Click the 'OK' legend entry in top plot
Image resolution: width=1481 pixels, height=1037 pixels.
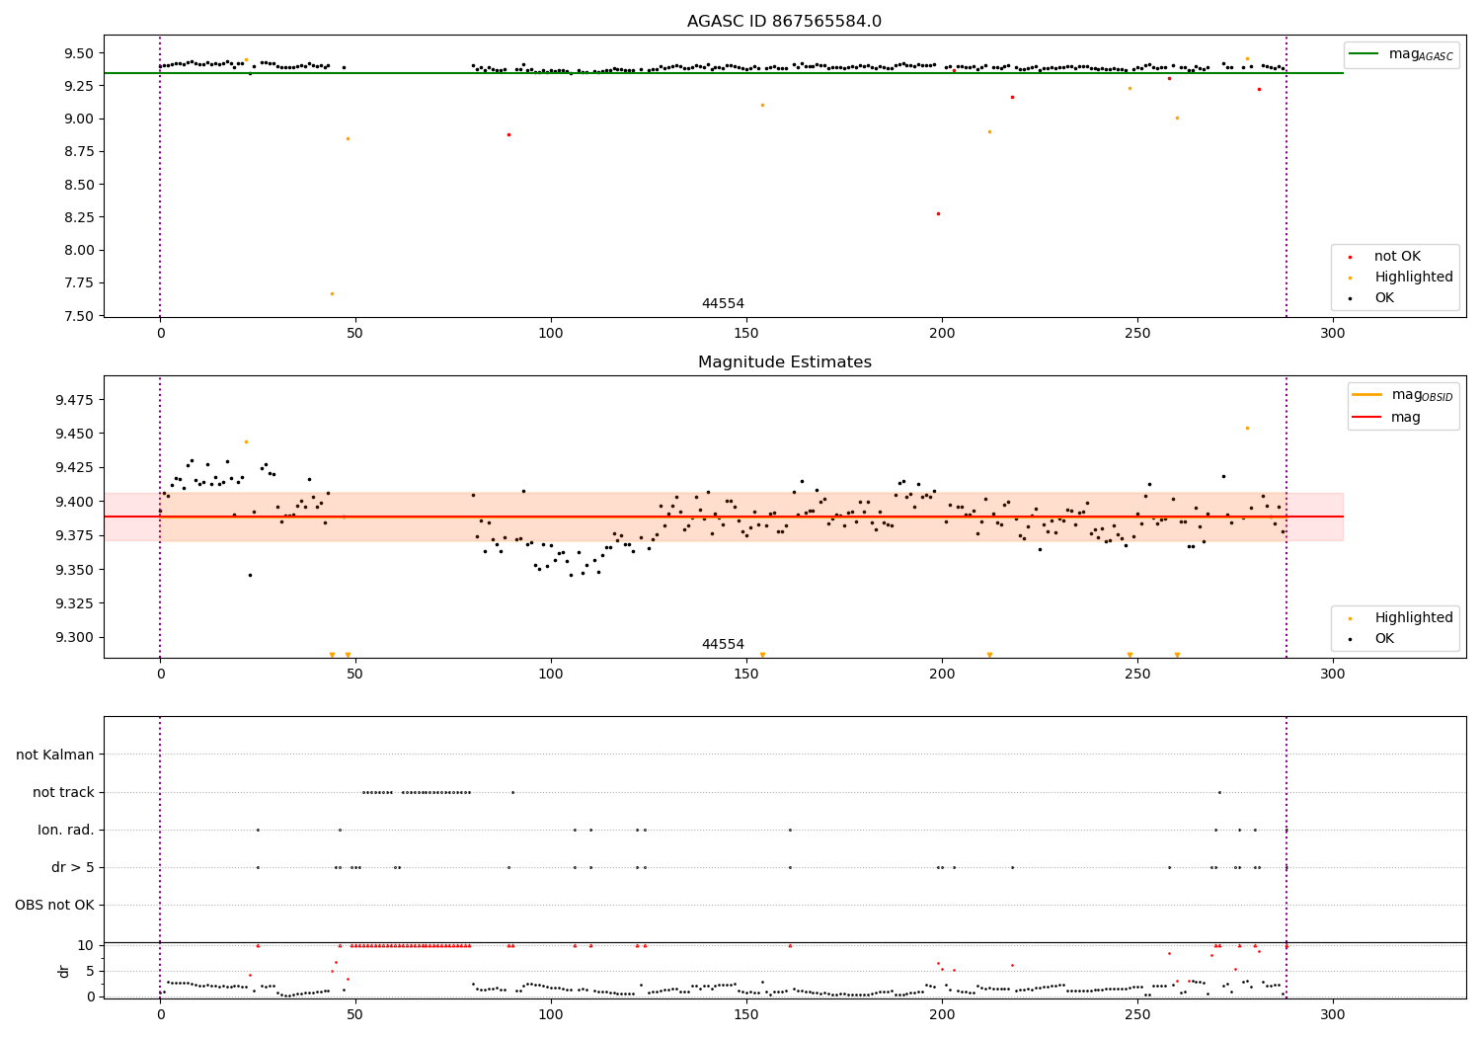tap(1372, 298)
